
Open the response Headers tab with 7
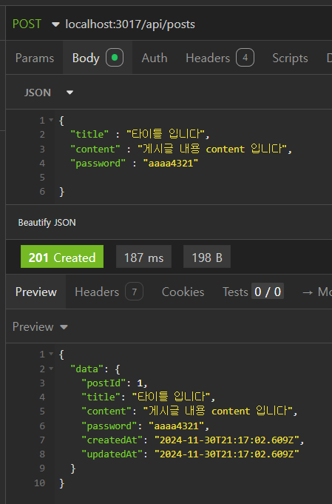tap(109, 292)
